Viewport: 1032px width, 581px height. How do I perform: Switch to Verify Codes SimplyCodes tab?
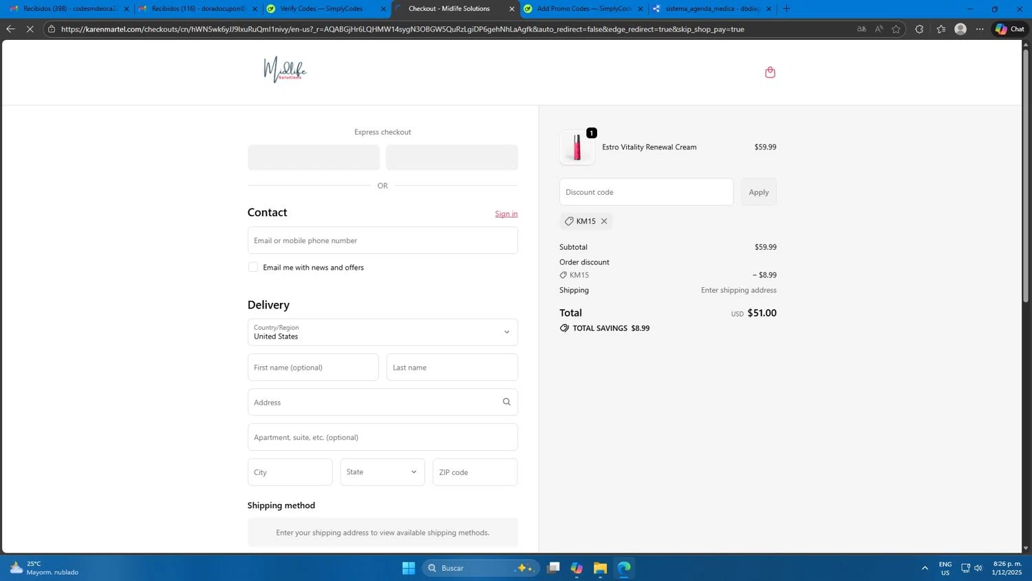click(x=326, y=9)
